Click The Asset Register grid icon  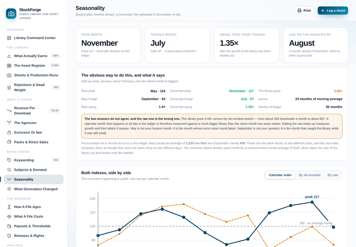tap(9, 65)
